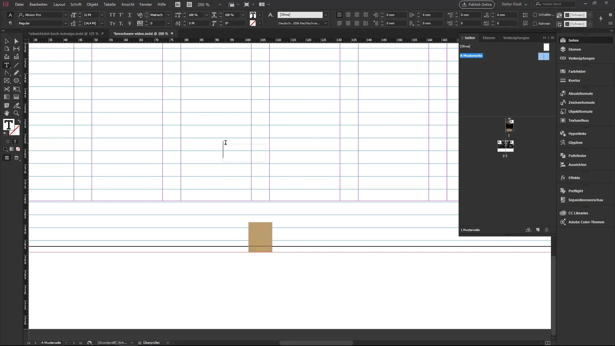
Task: Select the Eyedropper tool
Action: tap(16, 105)
